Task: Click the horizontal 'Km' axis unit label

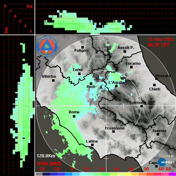Action: coord(30,6)
